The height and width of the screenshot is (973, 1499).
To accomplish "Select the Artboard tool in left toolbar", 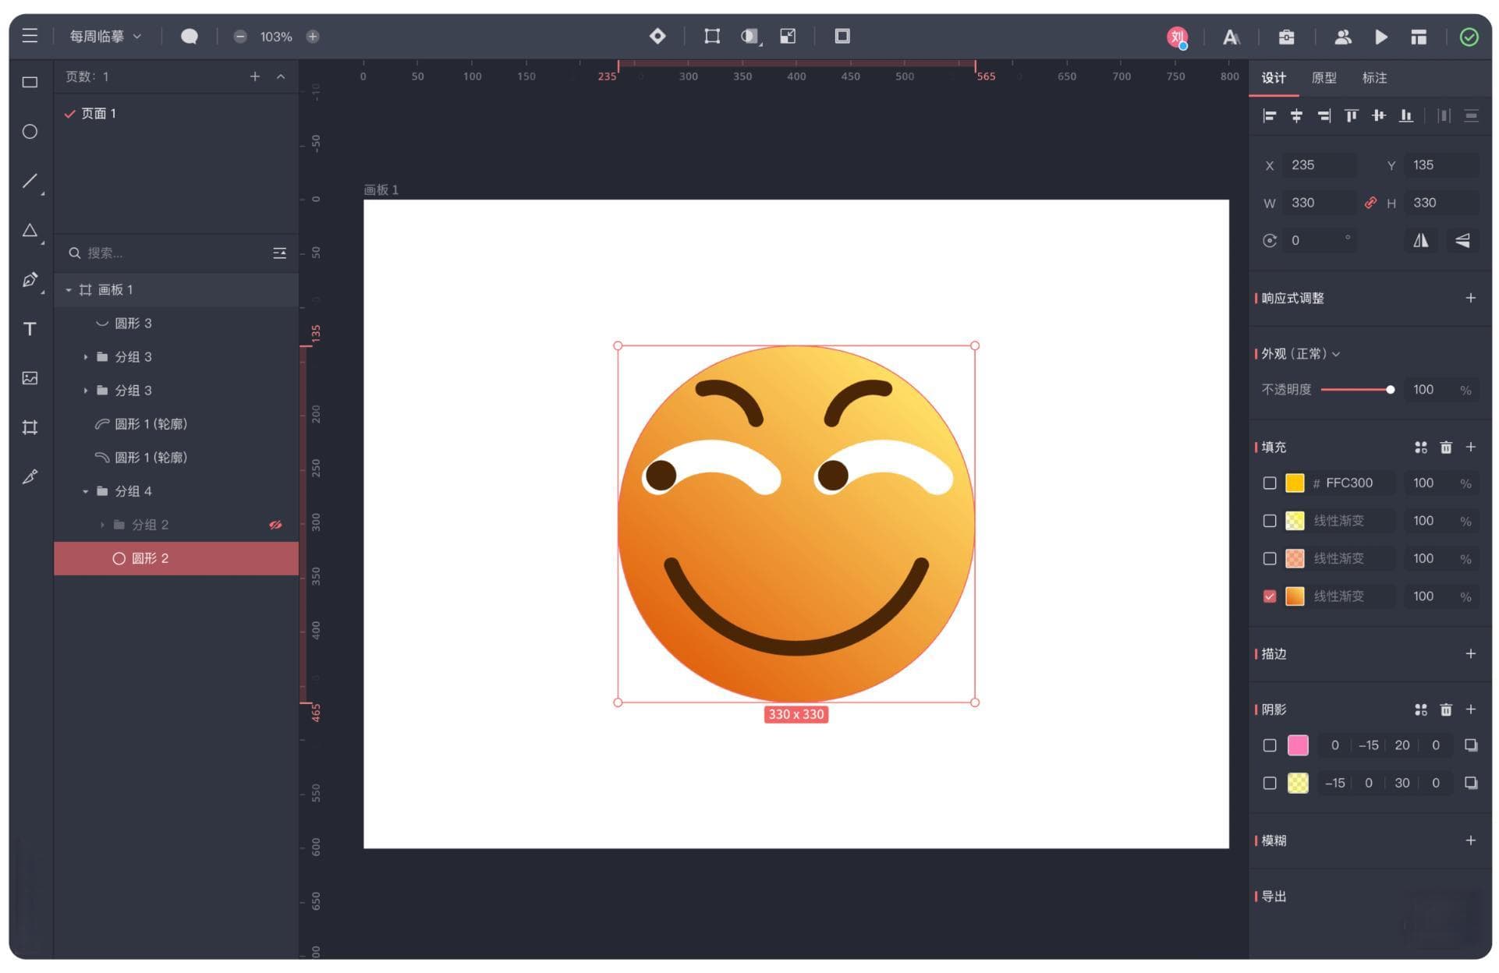I will tap(30, 427).
